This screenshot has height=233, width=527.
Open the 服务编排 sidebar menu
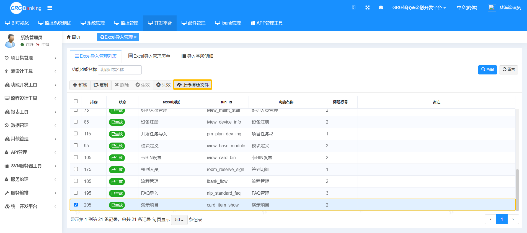31,193
